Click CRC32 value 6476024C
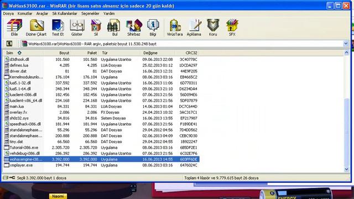 (188, 165)
